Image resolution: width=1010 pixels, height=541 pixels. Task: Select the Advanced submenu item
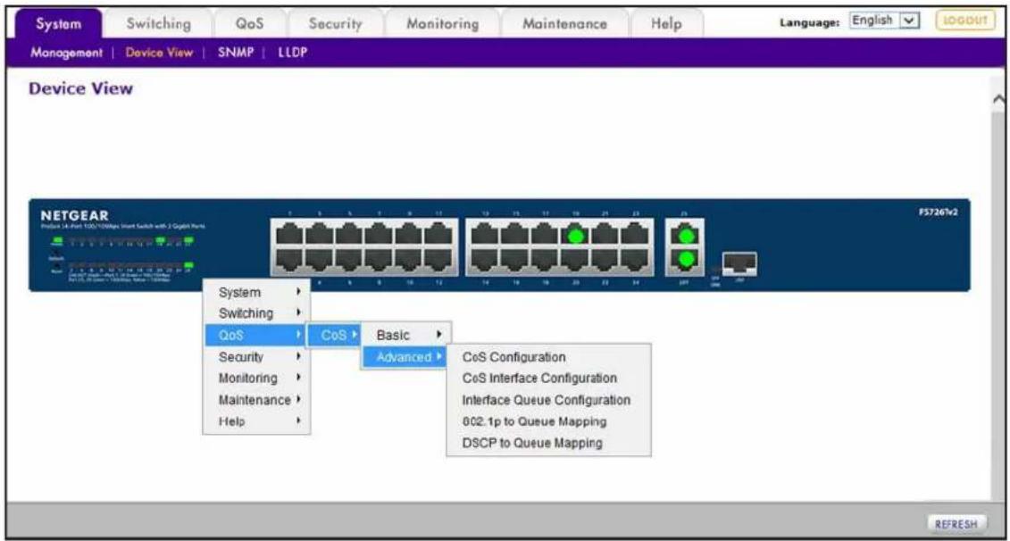(404, 357)
